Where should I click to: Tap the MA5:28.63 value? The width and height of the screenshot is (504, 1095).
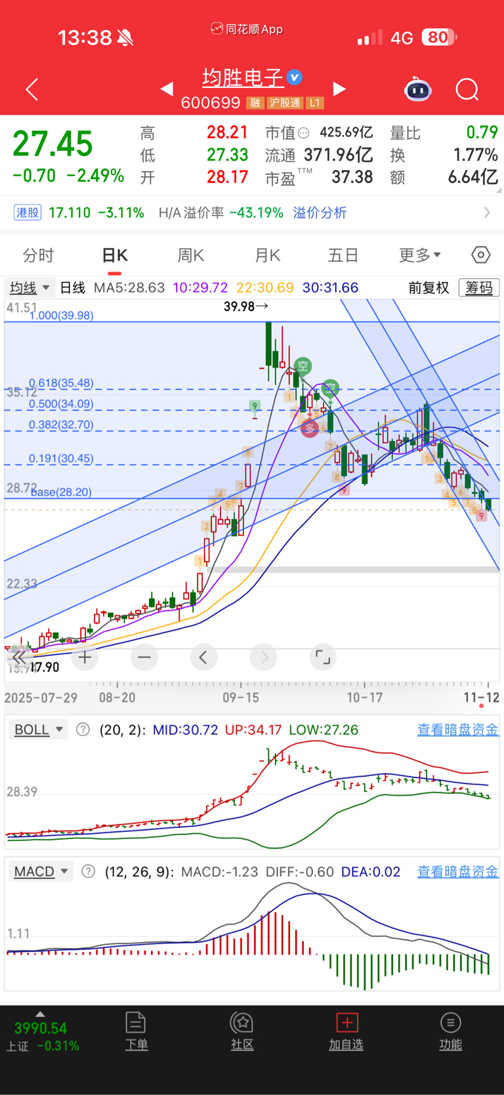pos(129,287)
